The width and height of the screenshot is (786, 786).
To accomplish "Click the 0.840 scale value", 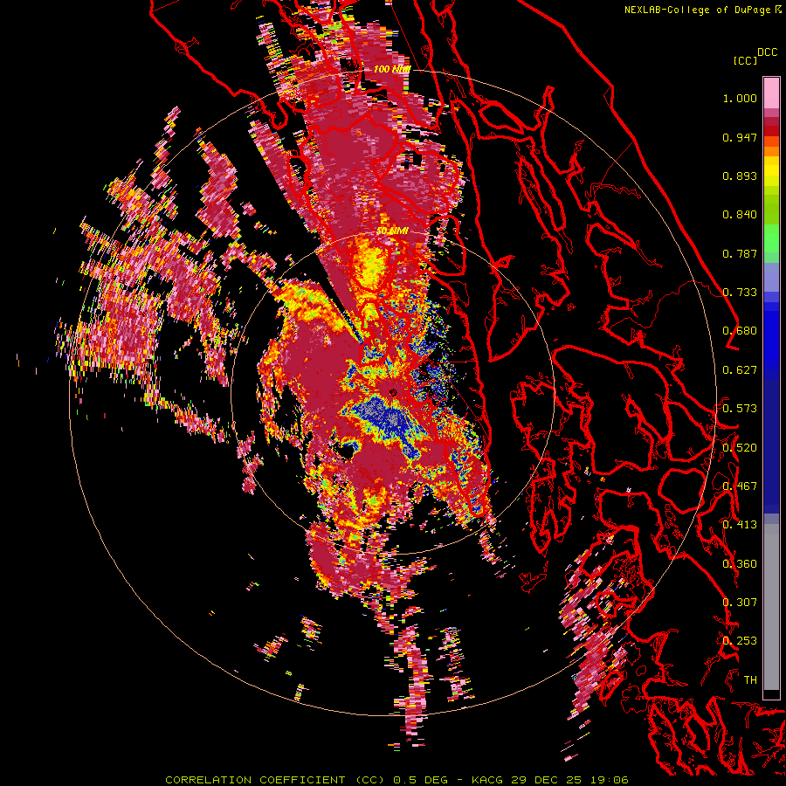I will tap(740, 215).
